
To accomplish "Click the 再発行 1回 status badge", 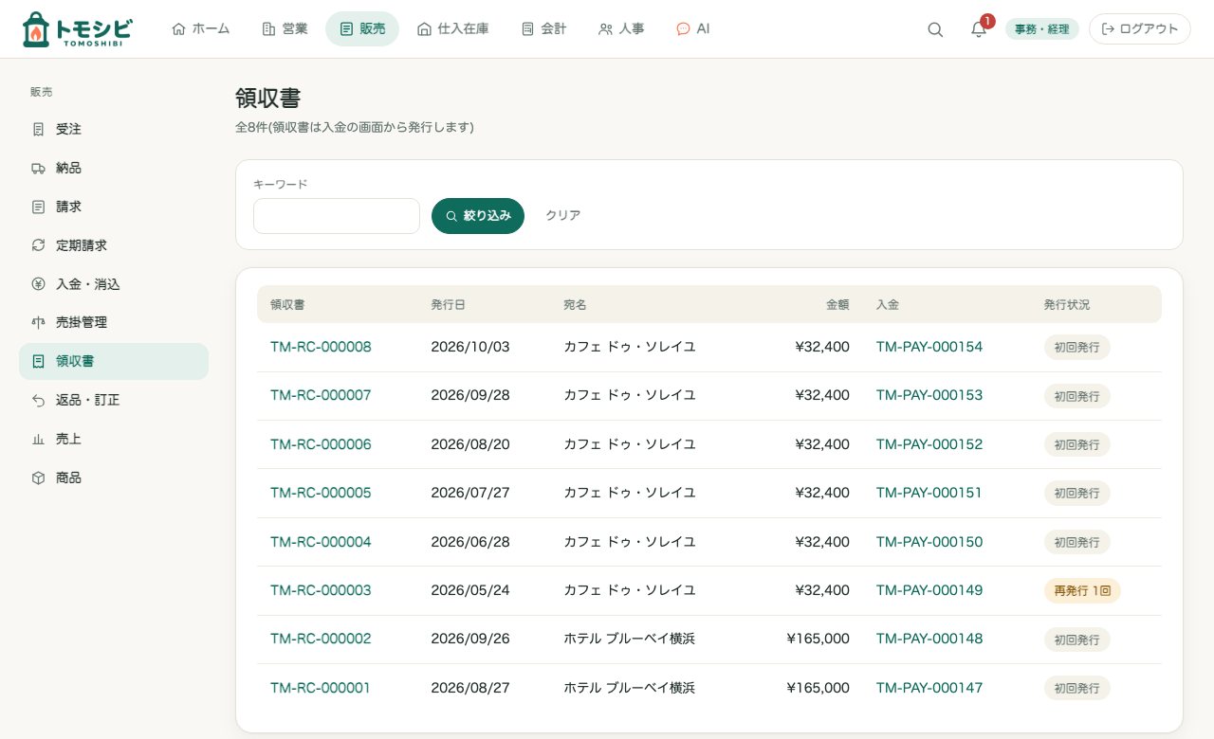I will coord(1082,590).
